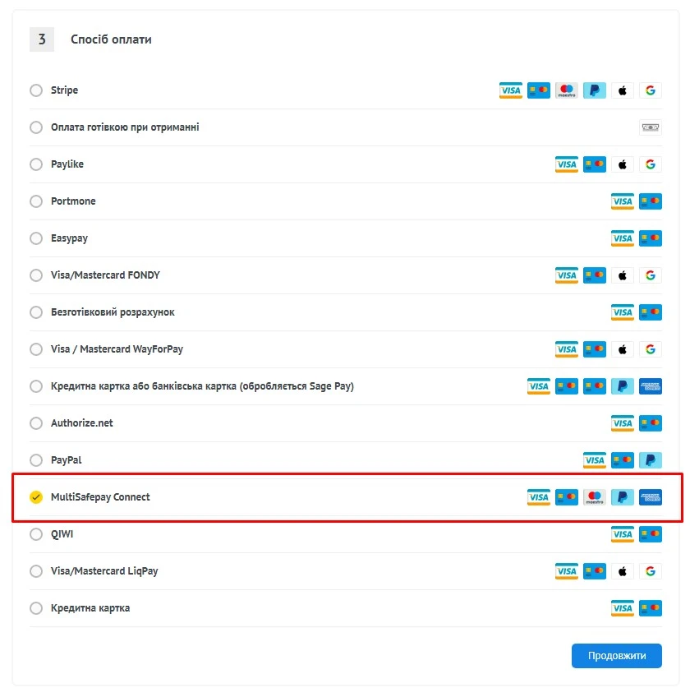Click the Visa icon in the Stripe row
This screenshot has height=697, width=690.
tap(510, 90)
